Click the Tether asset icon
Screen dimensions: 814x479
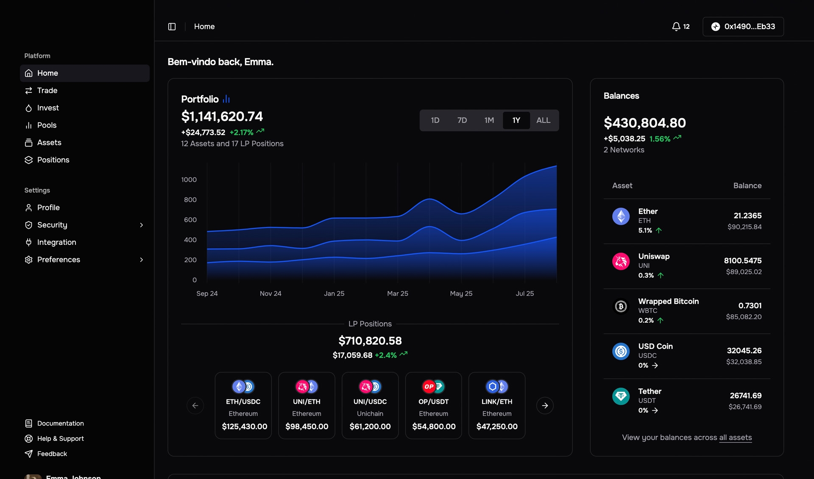coord(621,396)
